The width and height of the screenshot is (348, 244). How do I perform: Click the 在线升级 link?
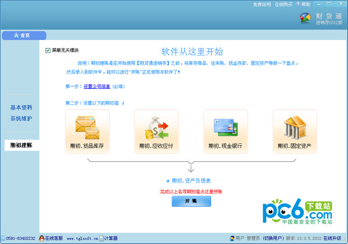332,238
